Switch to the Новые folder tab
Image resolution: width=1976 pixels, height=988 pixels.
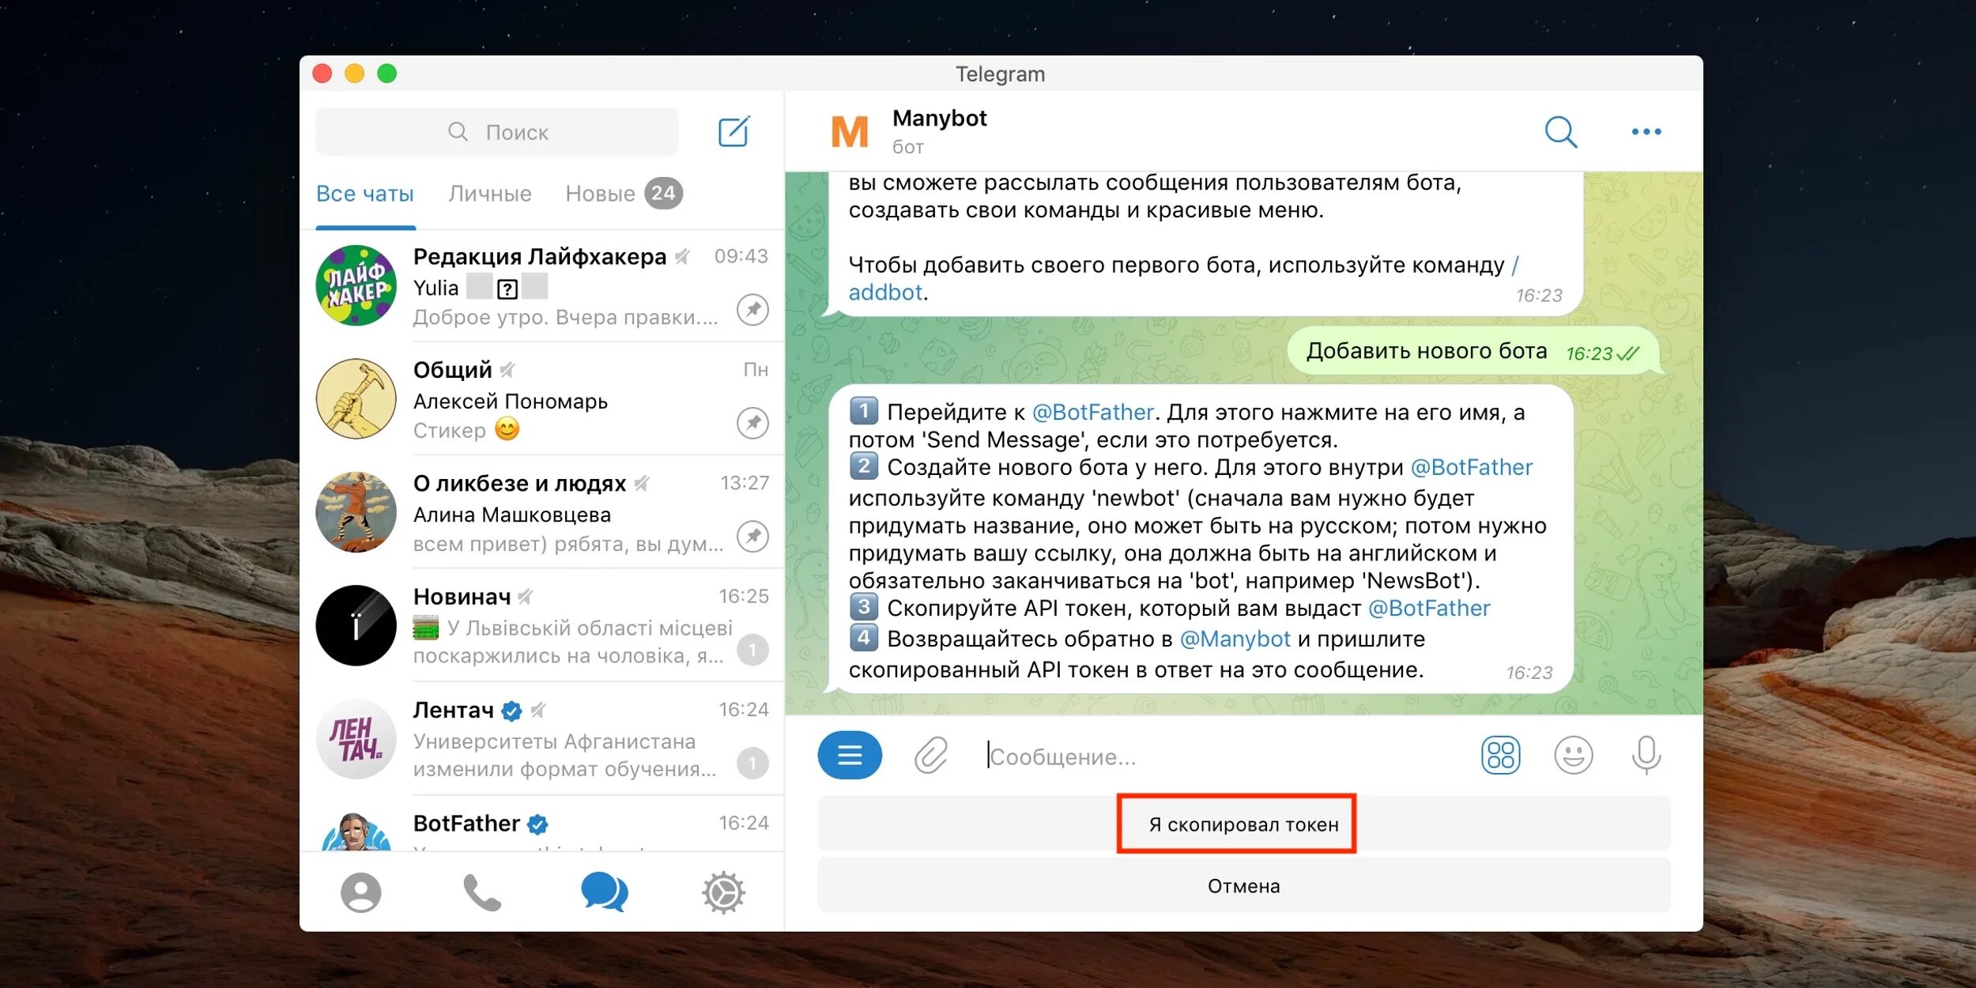(x=601, y=194)
